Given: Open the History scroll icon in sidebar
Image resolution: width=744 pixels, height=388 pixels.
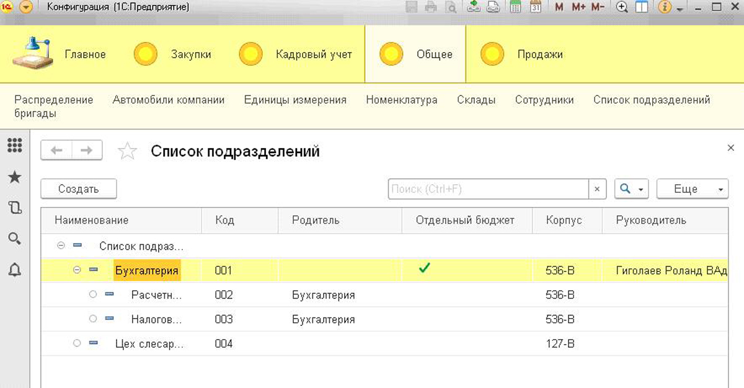Looking at the screenshot, I should [x=14, y=208].
